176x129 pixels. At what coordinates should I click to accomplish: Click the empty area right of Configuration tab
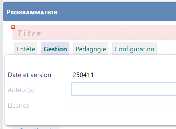coord(166,48)
